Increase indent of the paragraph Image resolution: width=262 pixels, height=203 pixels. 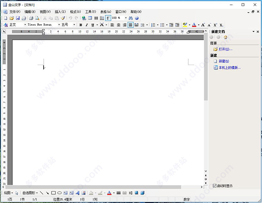coord(177,25)
